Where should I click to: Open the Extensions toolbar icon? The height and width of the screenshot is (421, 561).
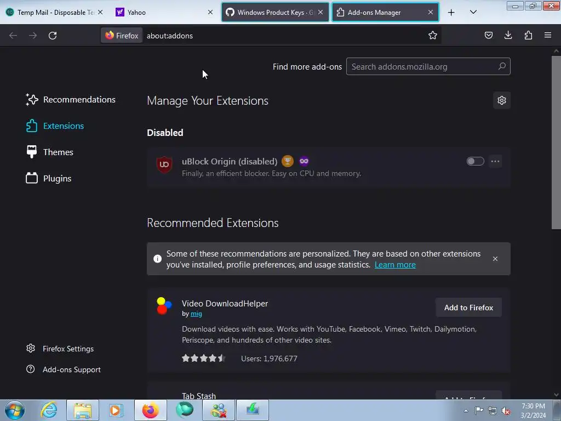528,35
